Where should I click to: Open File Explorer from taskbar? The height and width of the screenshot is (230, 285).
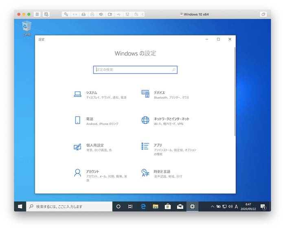pos(156,206)
